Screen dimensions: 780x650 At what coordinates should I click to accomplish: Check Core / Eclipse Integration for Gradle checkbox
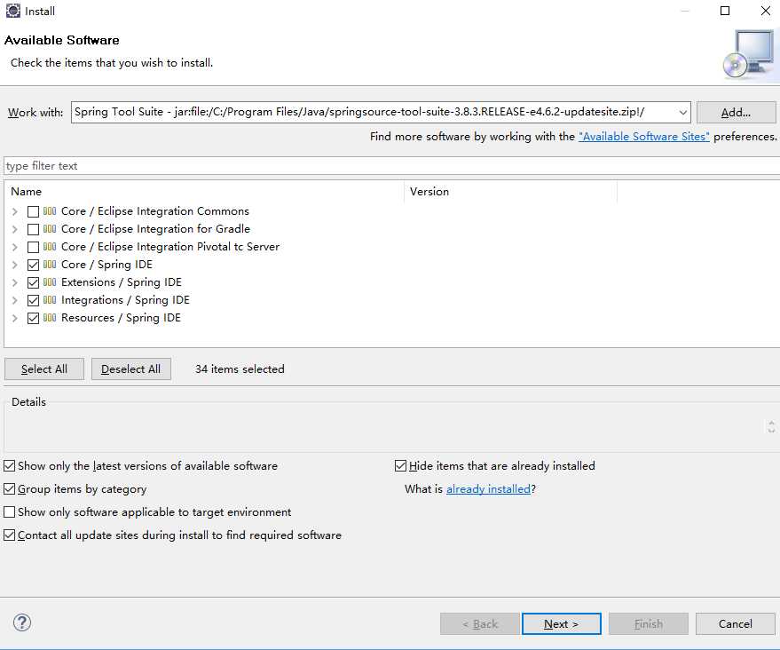tap(33, 229)
